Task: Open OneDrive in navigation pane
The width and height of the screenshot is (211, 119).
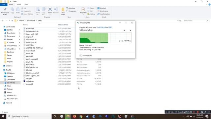Action: 9,66
